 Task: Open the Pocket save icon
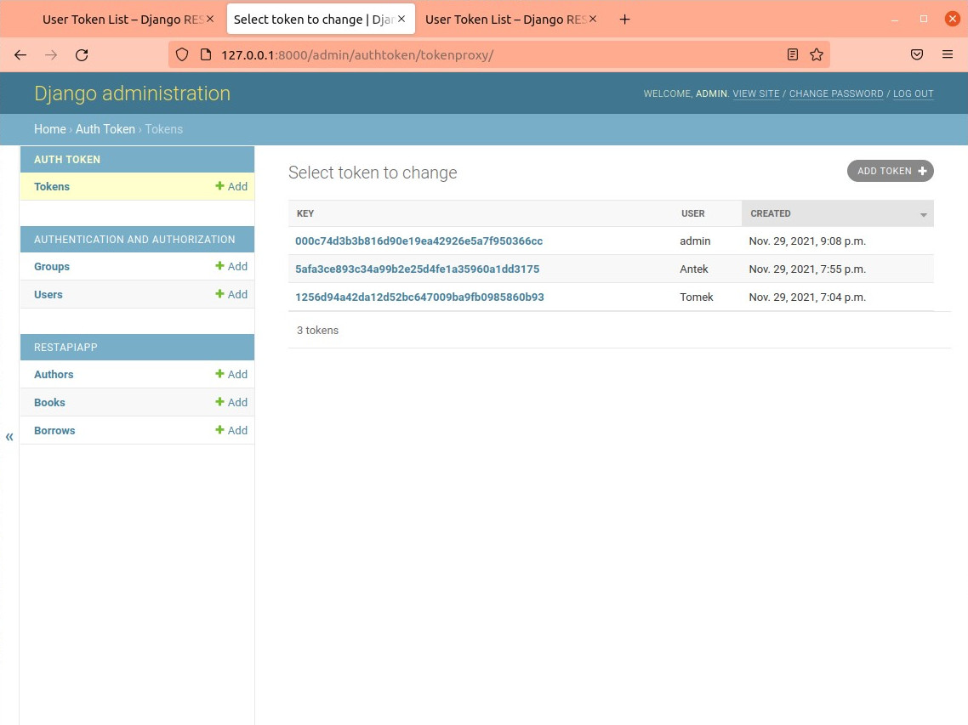[917, 55]
